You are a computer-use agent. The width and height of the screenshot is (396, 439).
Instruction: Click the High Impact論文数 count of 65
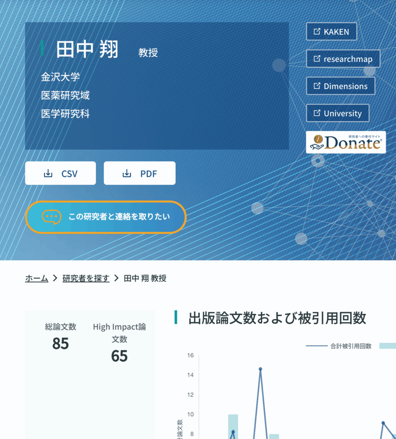pyautogui.click(x=119, y=356)
